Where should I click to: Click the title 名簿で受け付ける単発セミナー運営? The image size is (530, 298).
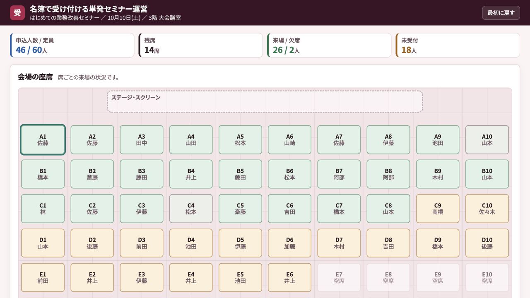pyautogui.click(x=89, y=9)
